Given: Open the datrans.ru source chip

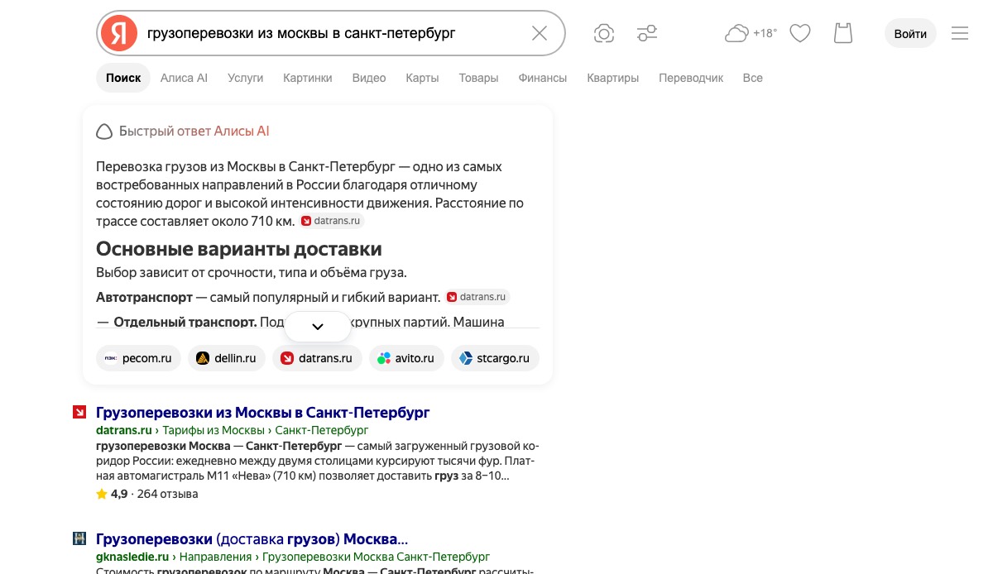Looking at the screenshot, I should coord(317,358).
